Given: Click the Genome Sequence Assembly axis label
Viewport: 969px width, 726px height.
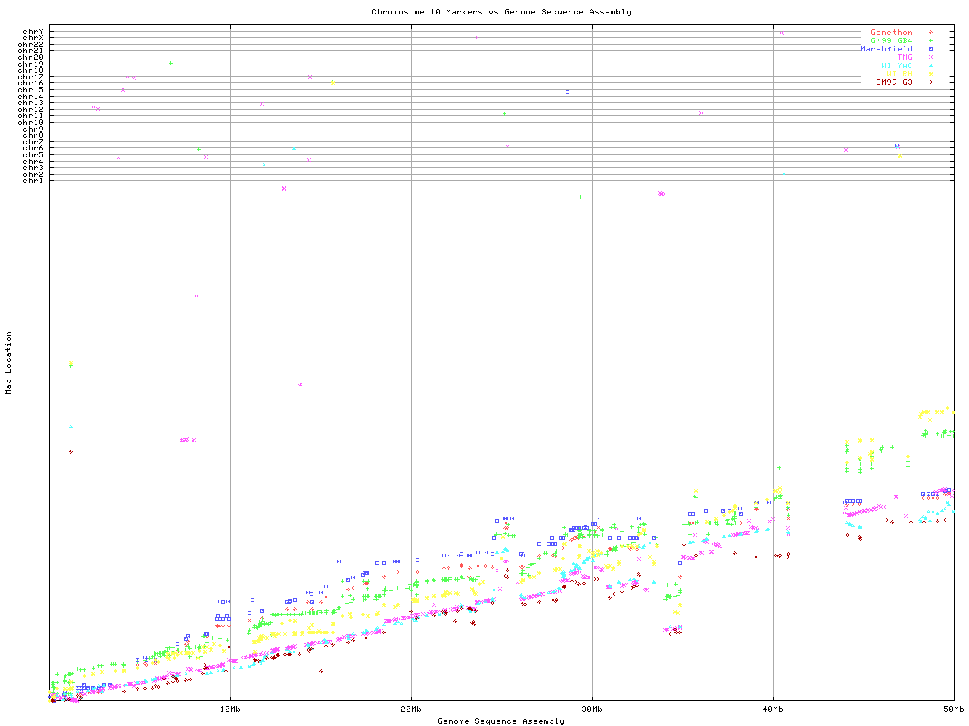Looking at the screenshot, I should (501, 721).
